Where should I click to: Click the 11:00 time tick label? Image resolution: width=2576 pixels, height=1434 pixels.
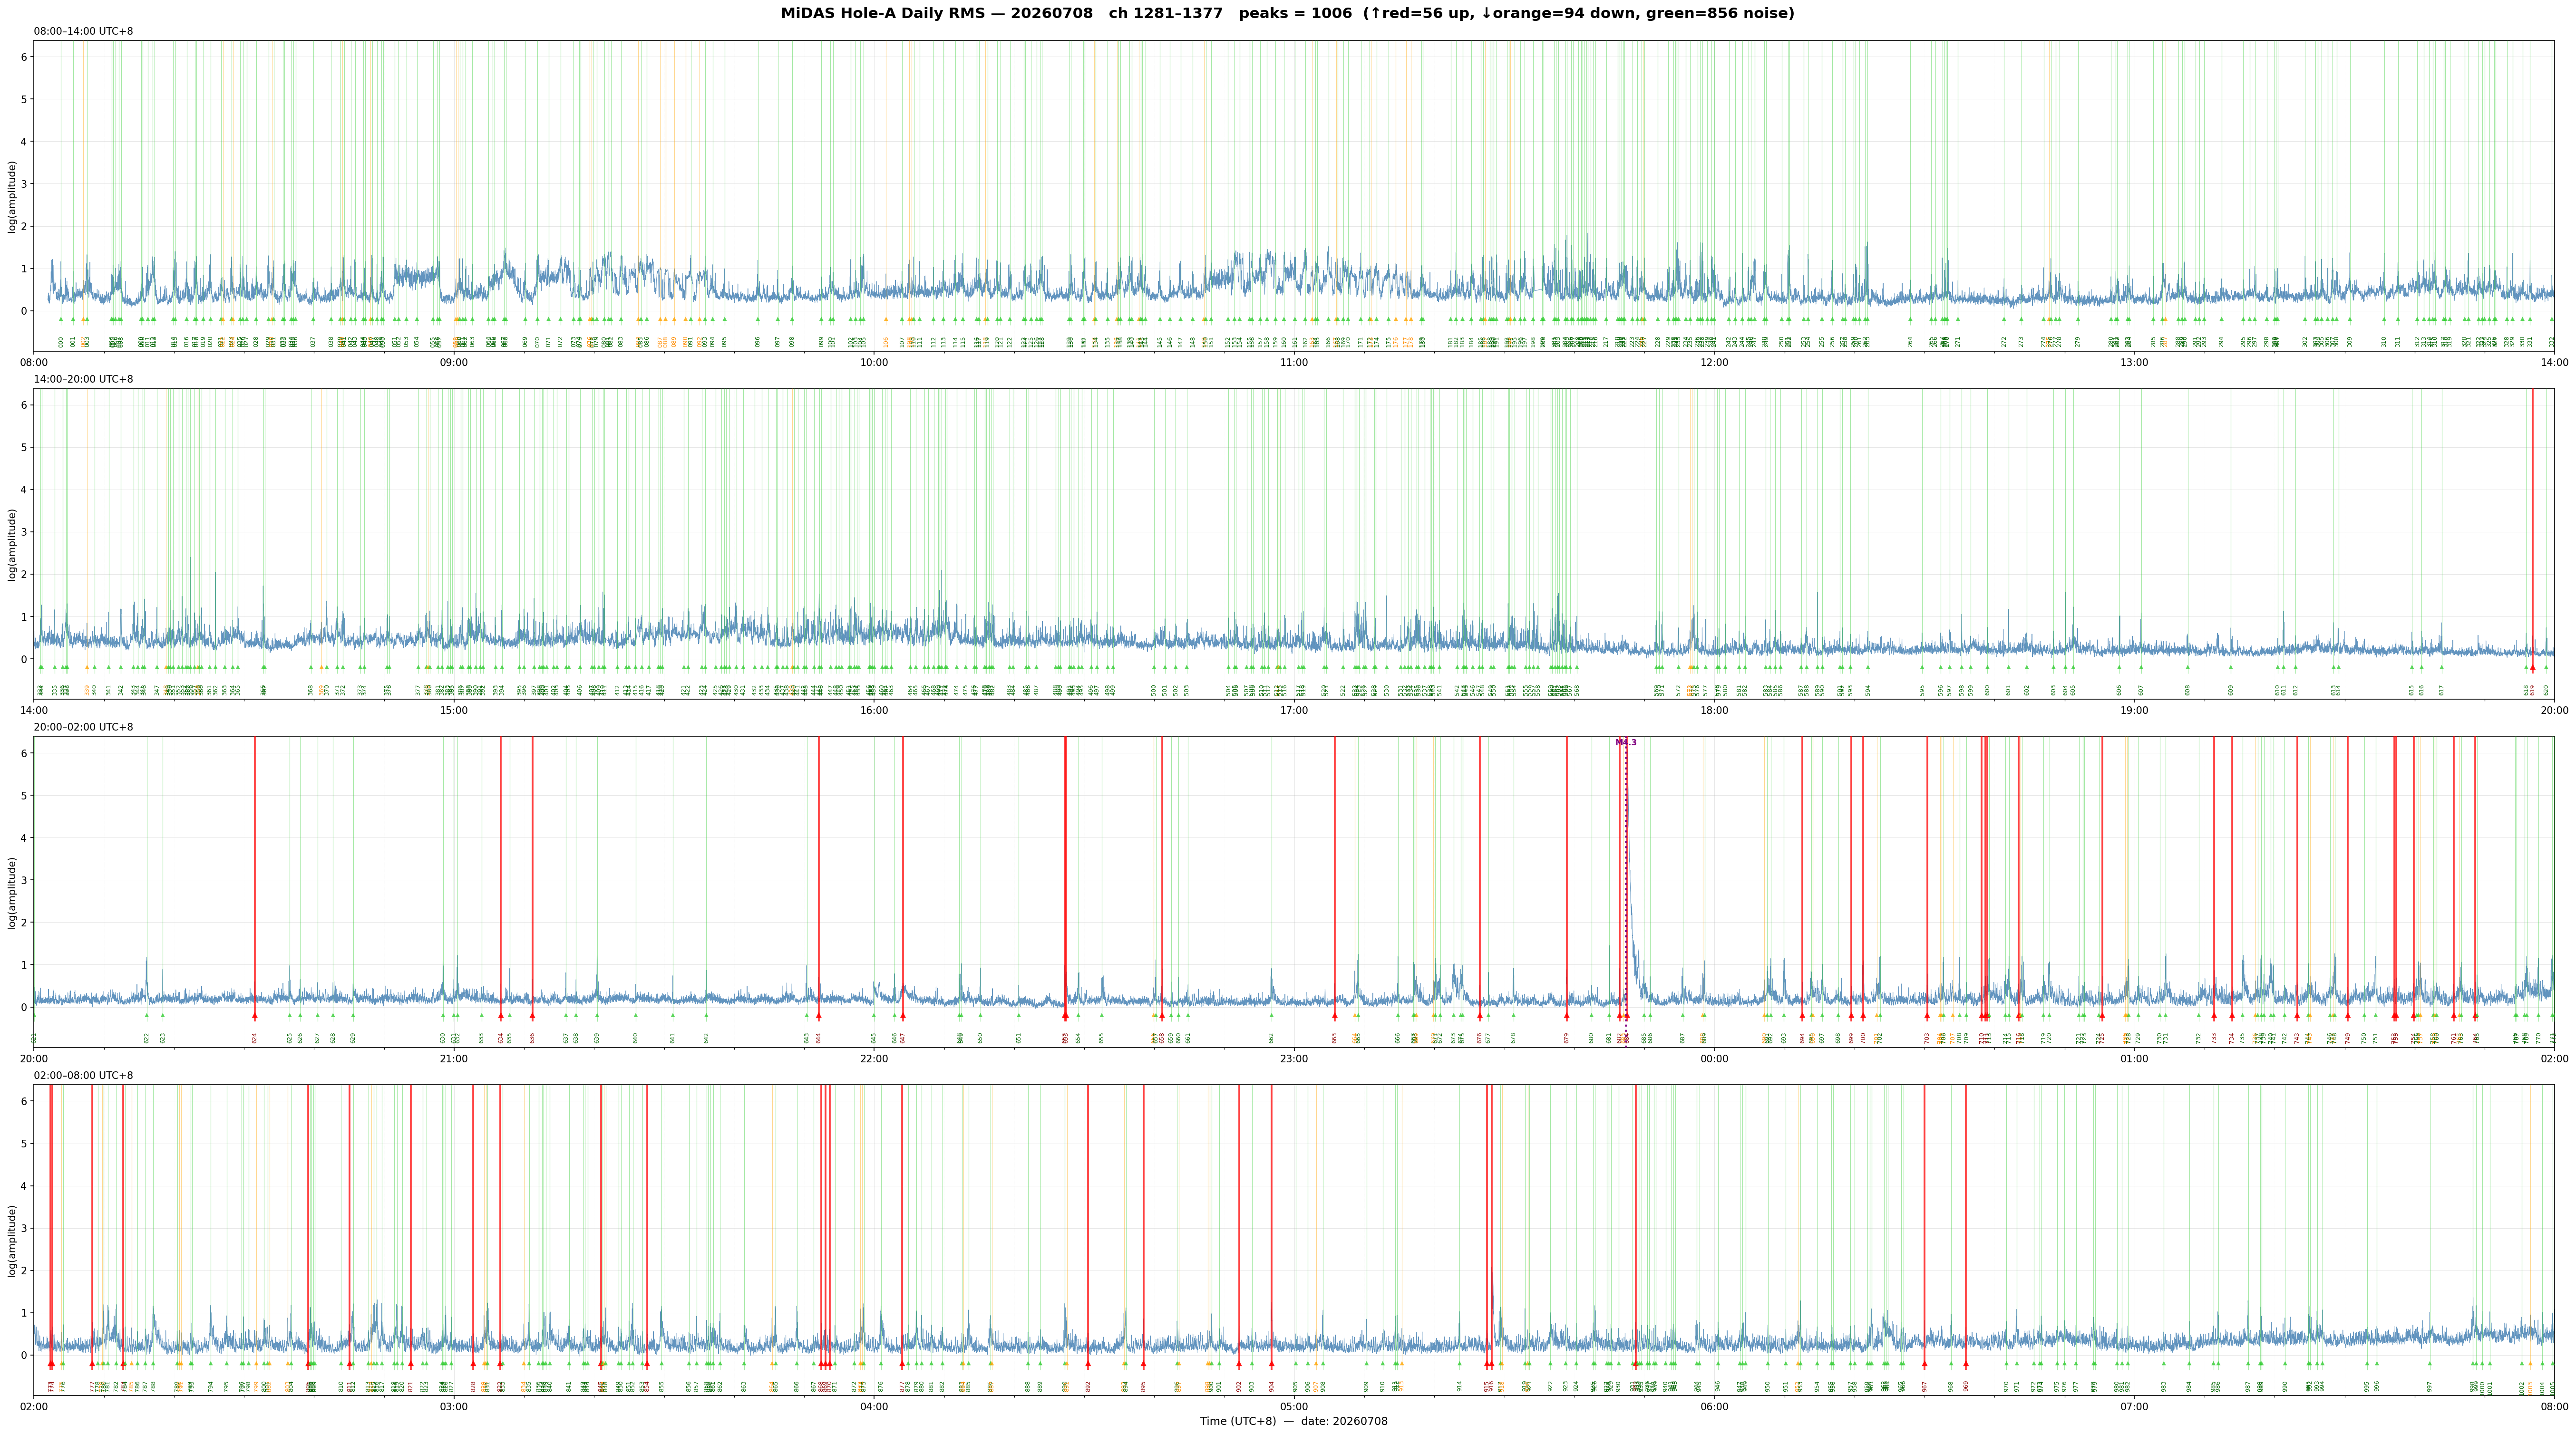click(1294, 362)
